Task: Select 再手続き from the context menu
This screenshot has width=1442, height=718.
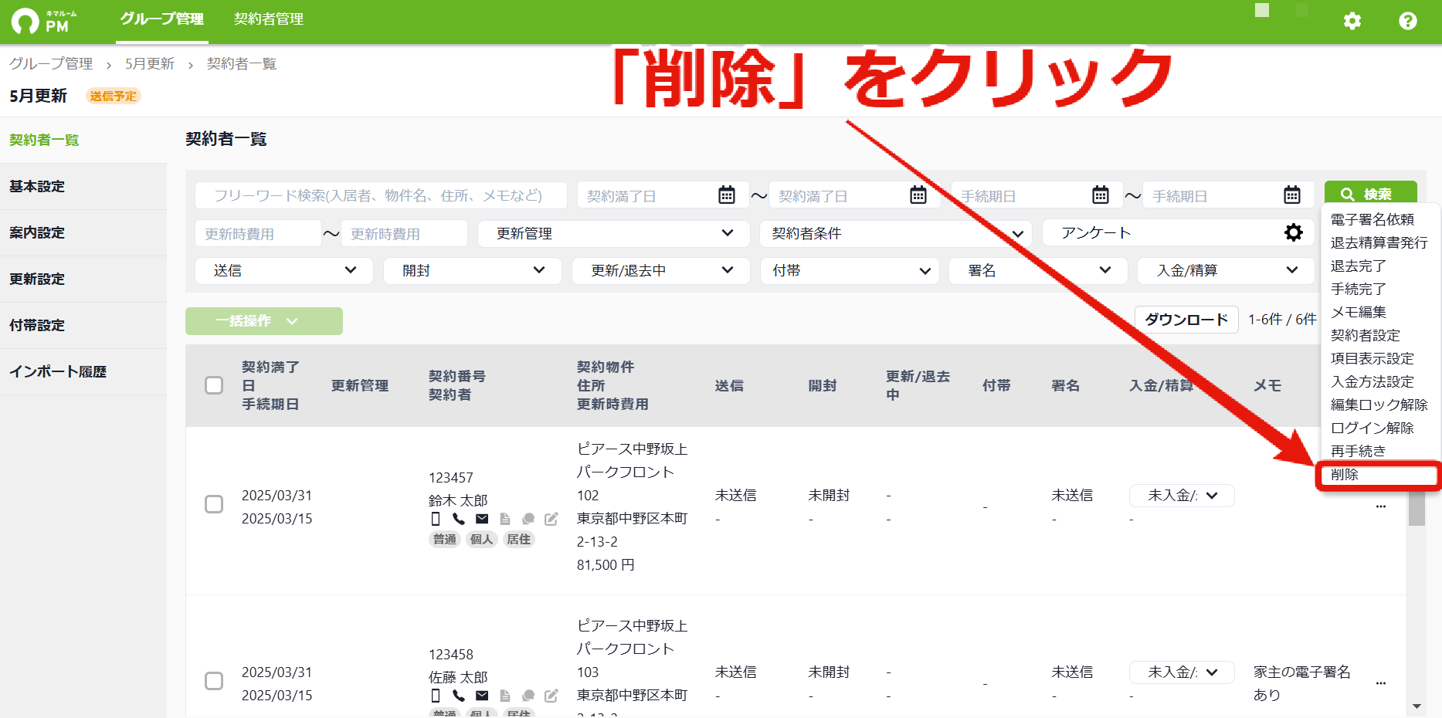Action: pyautogui.click(x=1358, y=452)
